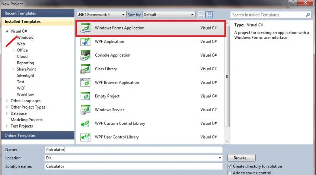This screenshot has width=316, height=175.
Task: Expand the Other Project Types node
Action: click(x=7, y=107)
